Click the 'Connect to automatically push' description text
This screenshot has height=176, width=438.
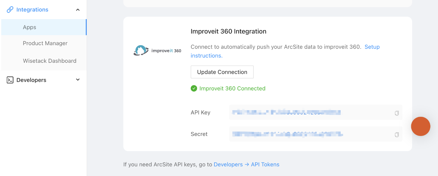point(276,47)
